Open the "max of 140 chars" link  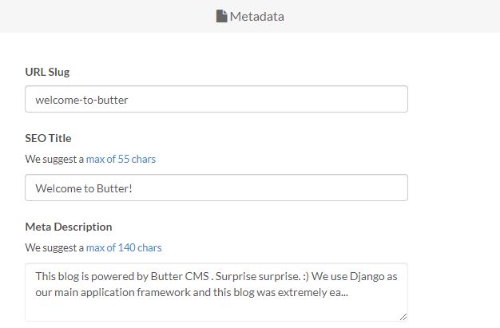(124, 247)
